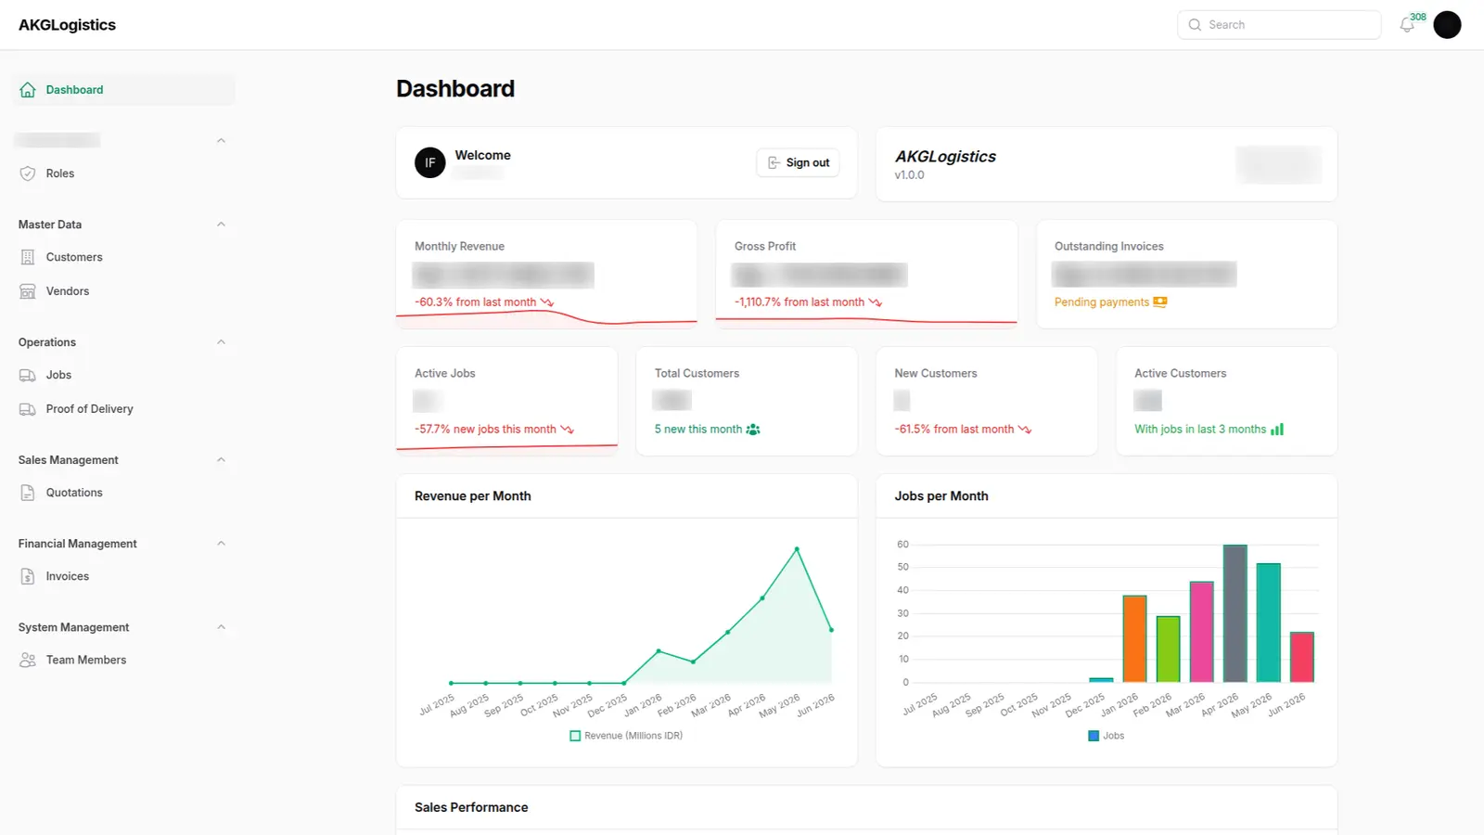Image resolution: width=1484 pixels, height=835 pixels.
Task: Click the Pending payments text
Action: click(1102, 302)
